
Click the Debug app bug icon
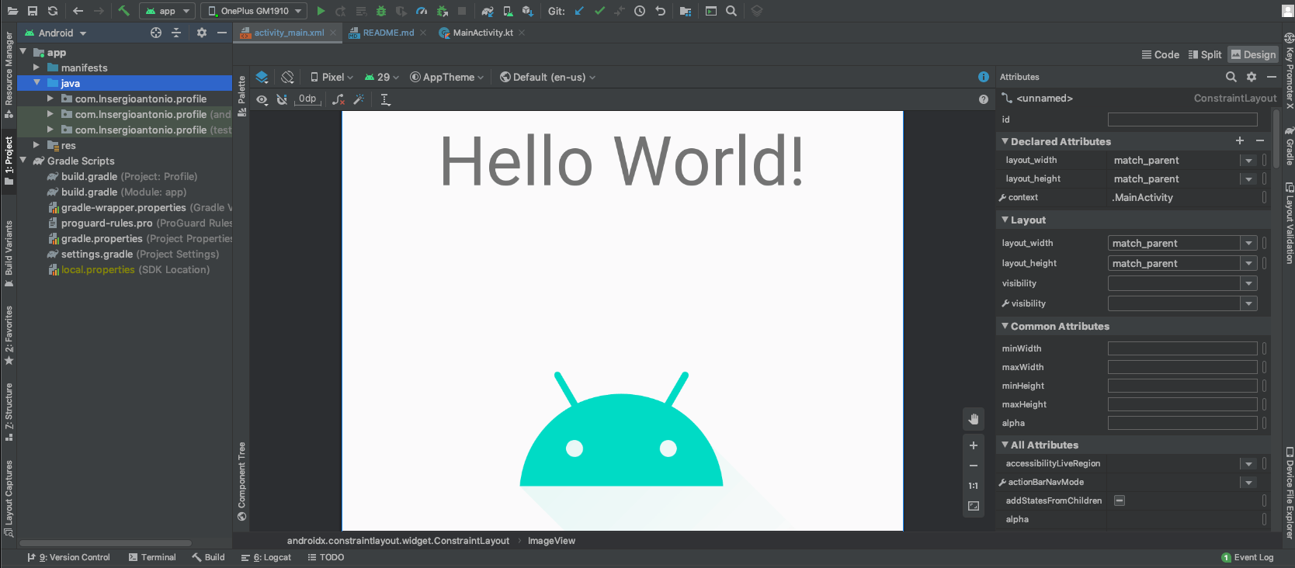(380, 11)
